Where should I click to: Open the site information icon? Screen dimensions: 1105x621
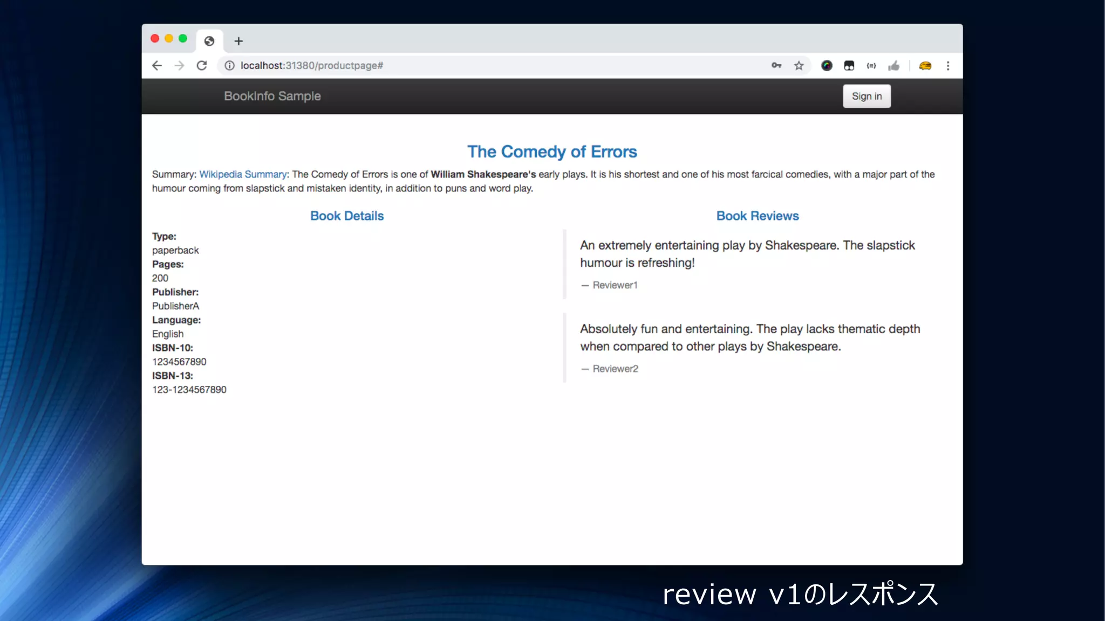pos(229,66)
